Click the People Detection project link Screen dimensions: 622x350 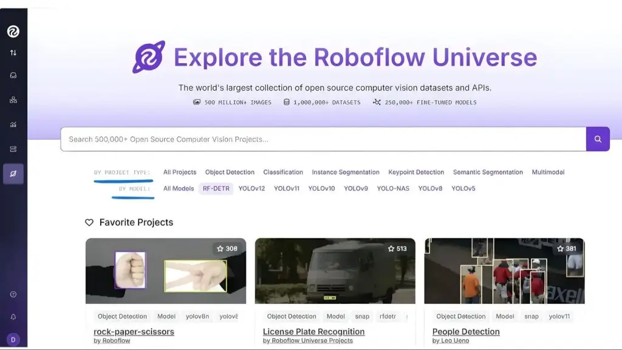466,331
